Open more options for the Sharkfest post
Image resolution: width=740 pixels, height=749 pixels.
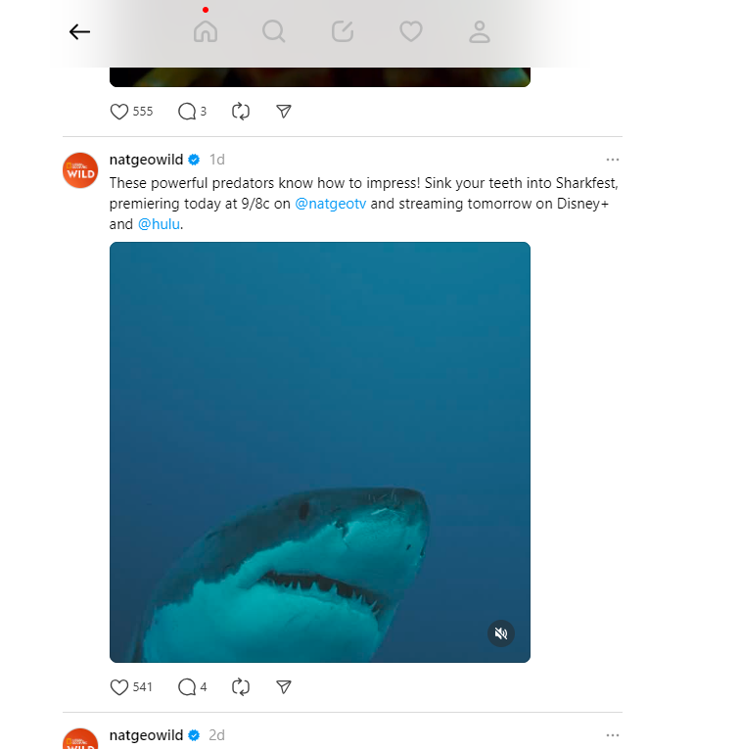[x=613, y=160]
